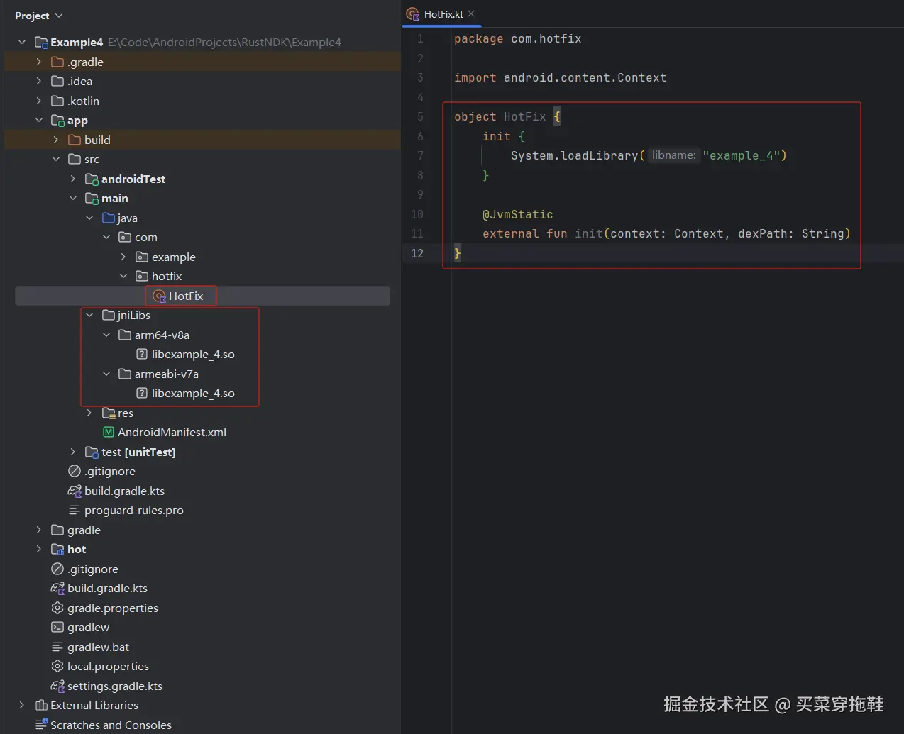Click the HotFix Kotlin object icon
This screenshot has width=904, height=734.
pos(160,296)
